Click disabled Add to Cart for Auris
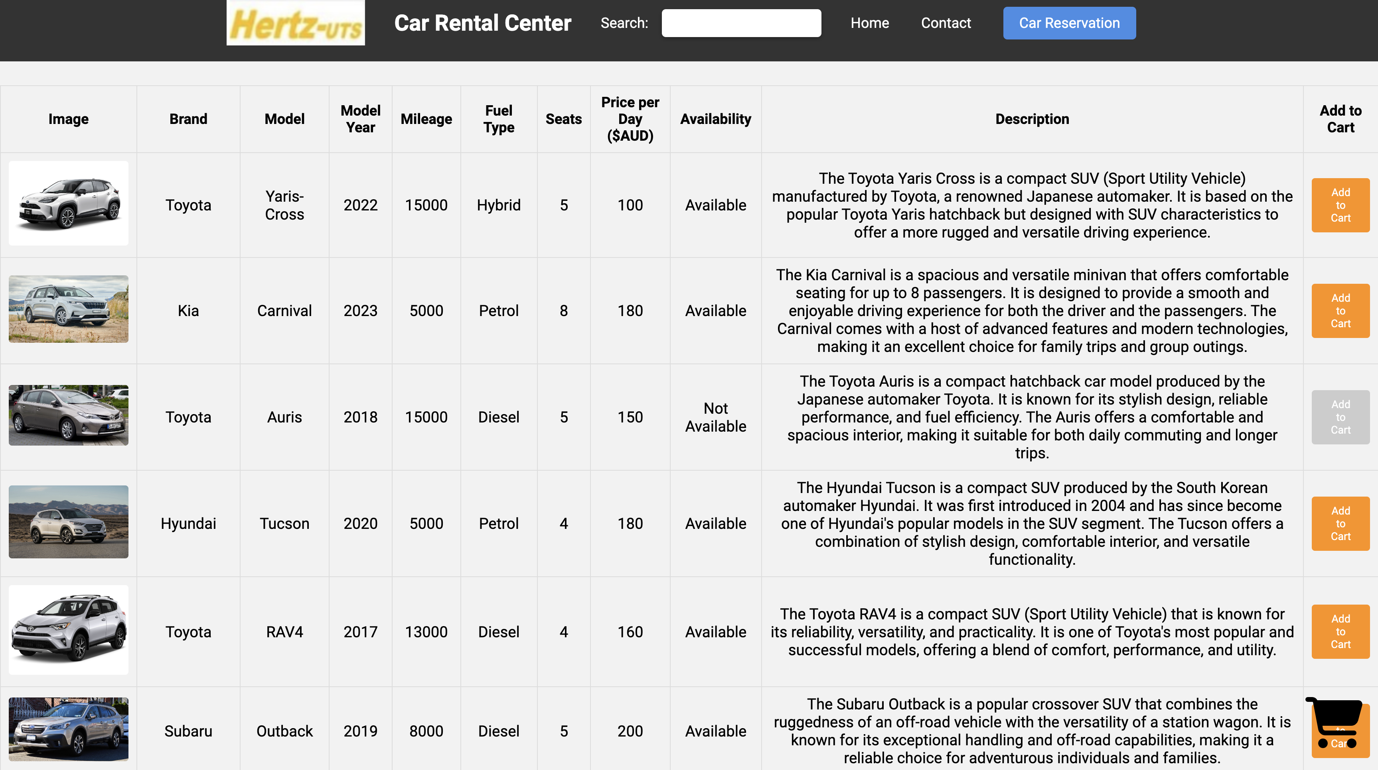The image size is (1378, 770). click(1340, 417)
